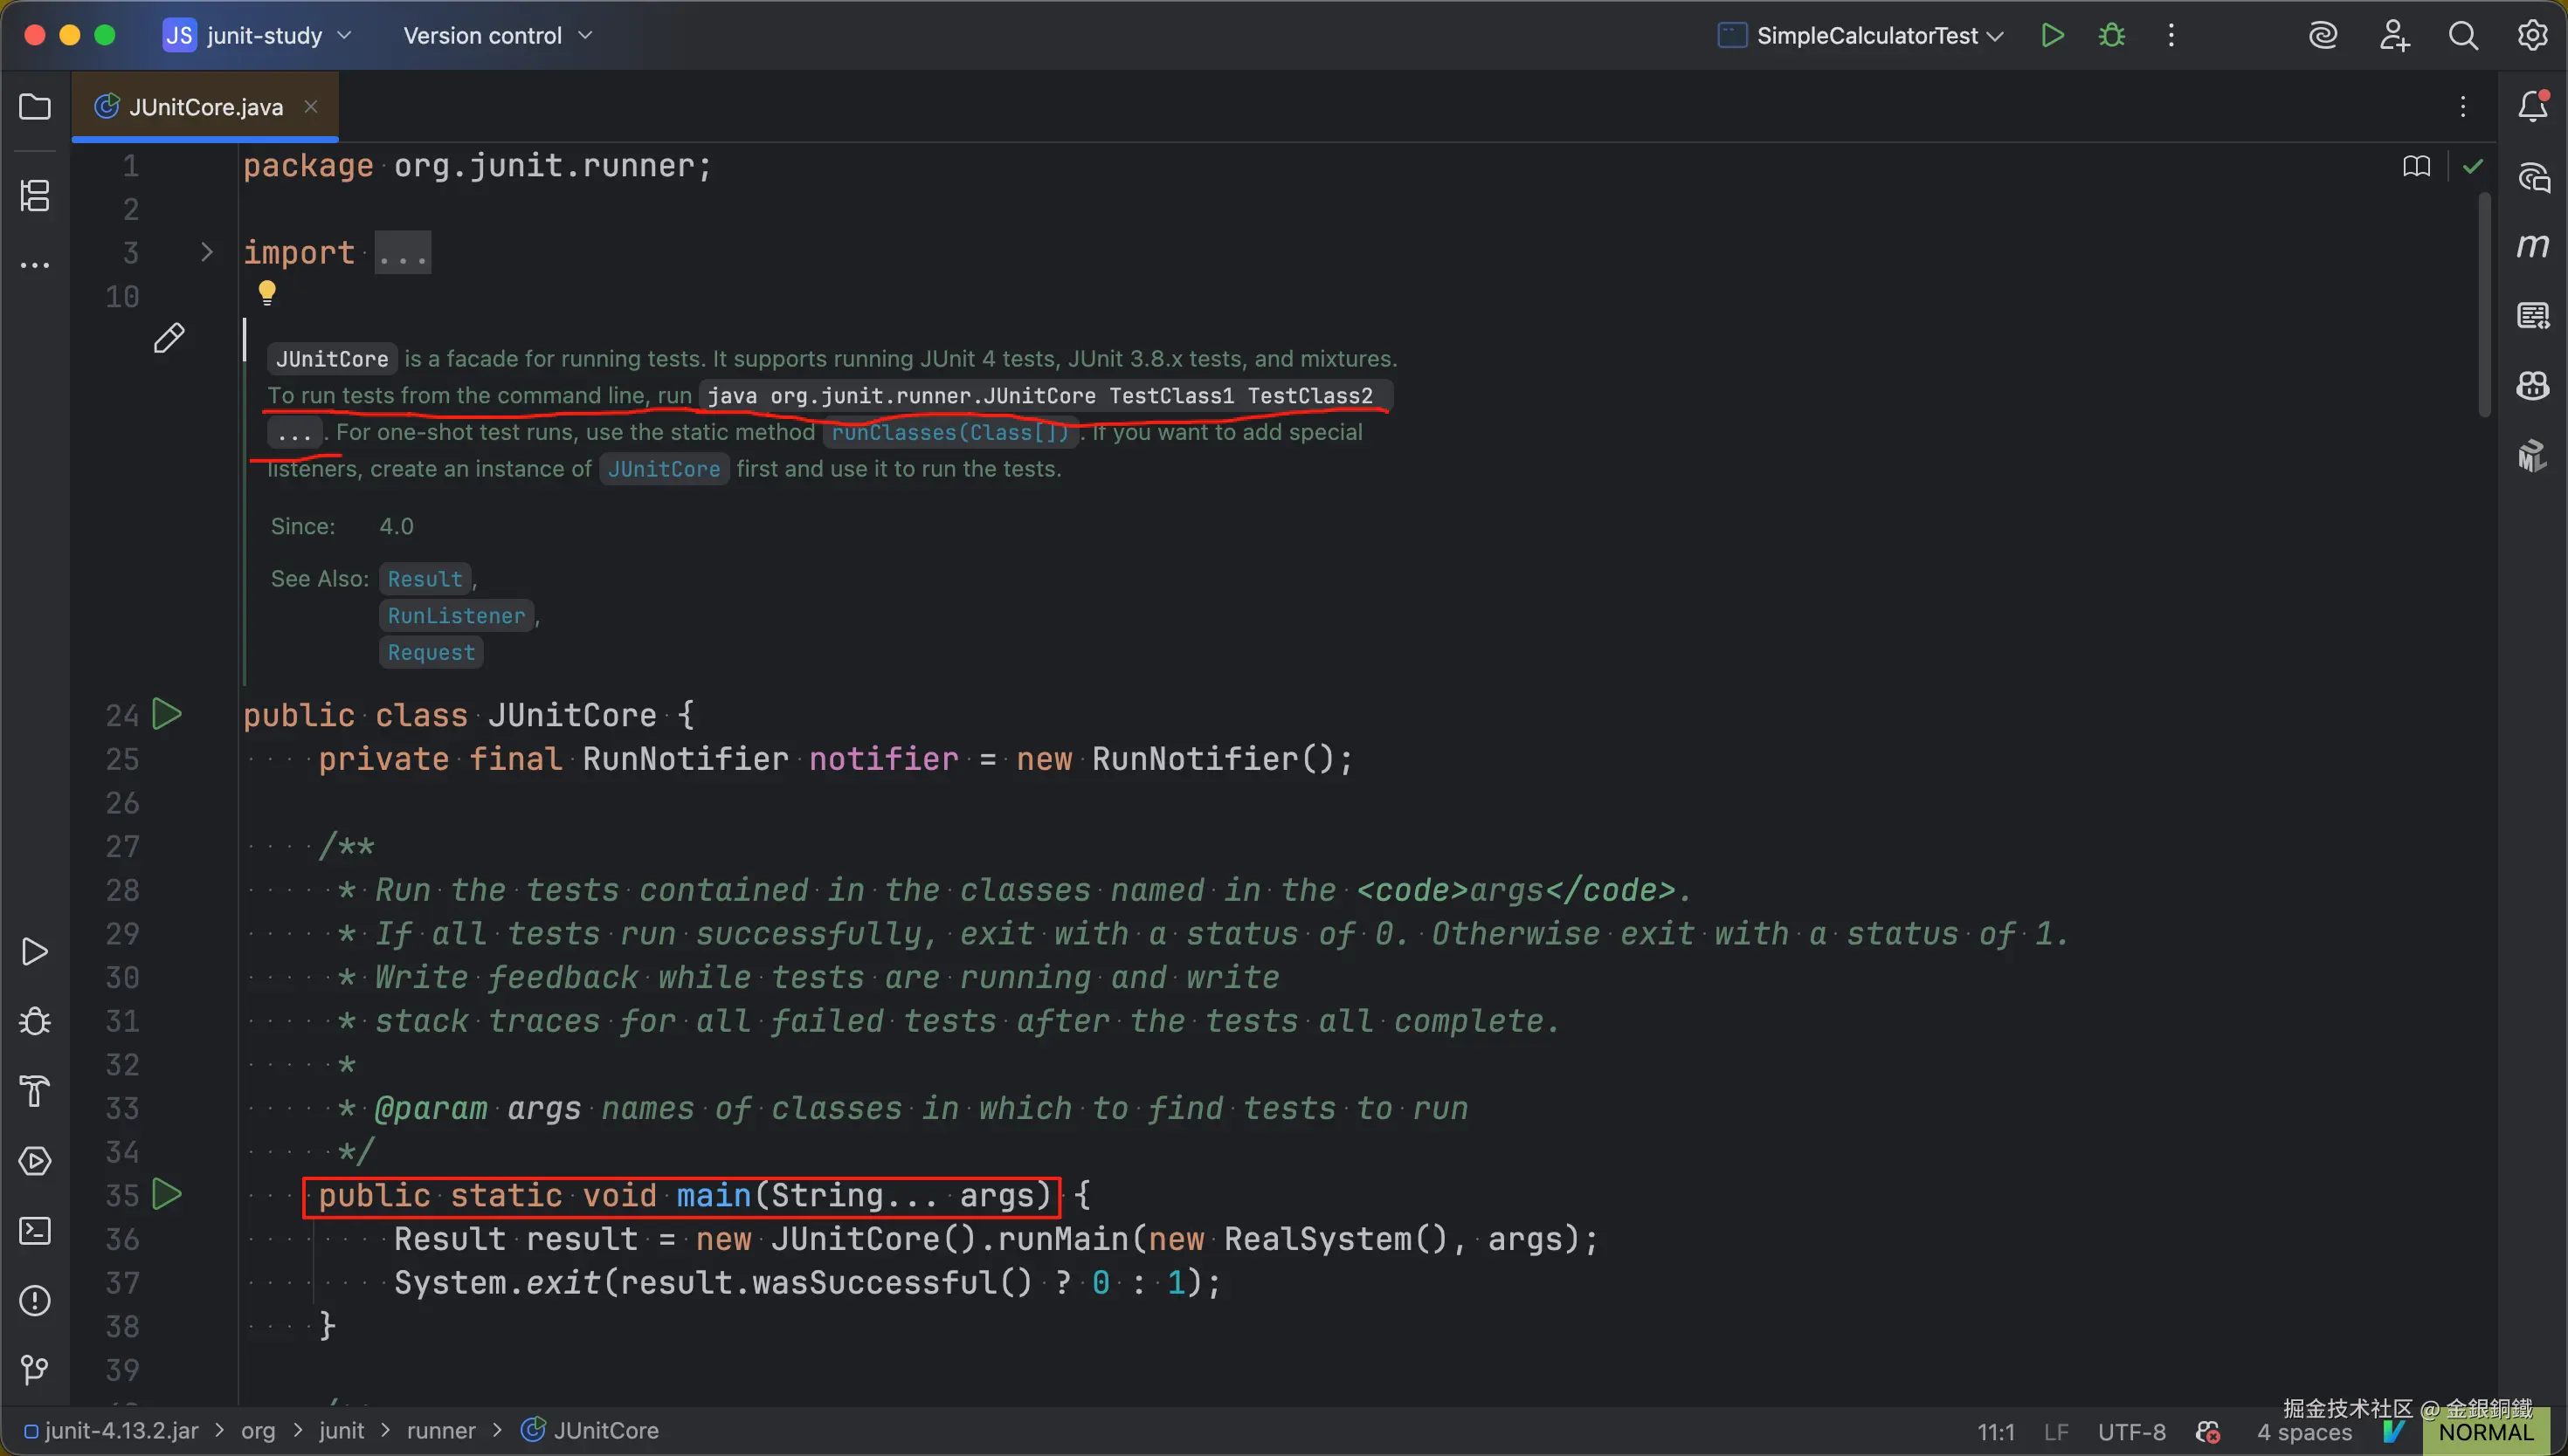This screenshot has width=2568, height=1456.
Task: Run SimpleCalculatorTest with the green play button
Action: click(x=2052, y=36)
